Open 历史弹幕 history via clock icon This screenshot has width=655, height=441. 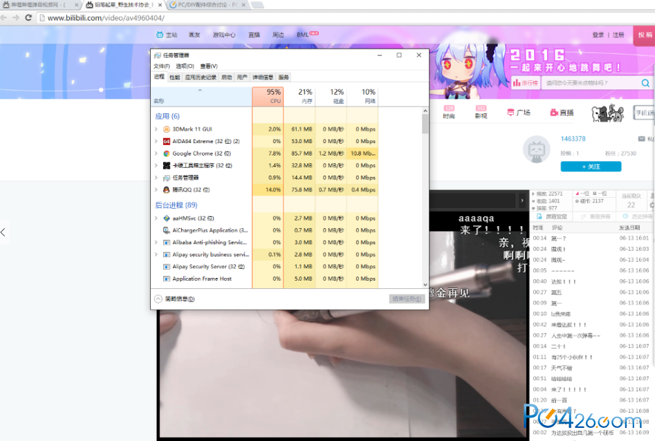[x=625, y=216]
